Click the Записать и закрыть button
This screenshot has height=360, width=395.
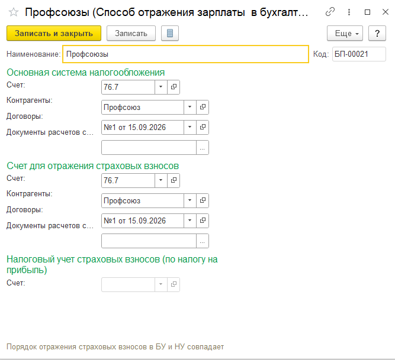pos(54,33)
